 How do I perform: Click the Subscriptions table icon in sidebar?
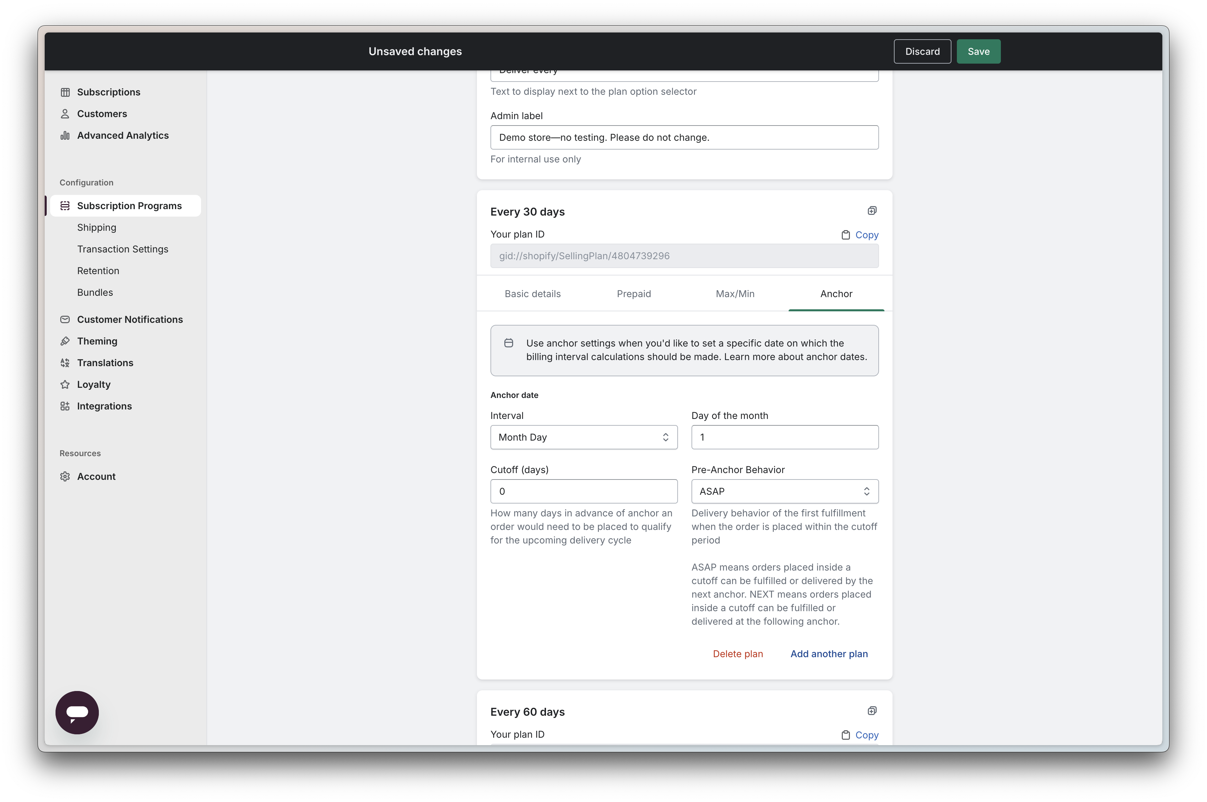[65, 92]
